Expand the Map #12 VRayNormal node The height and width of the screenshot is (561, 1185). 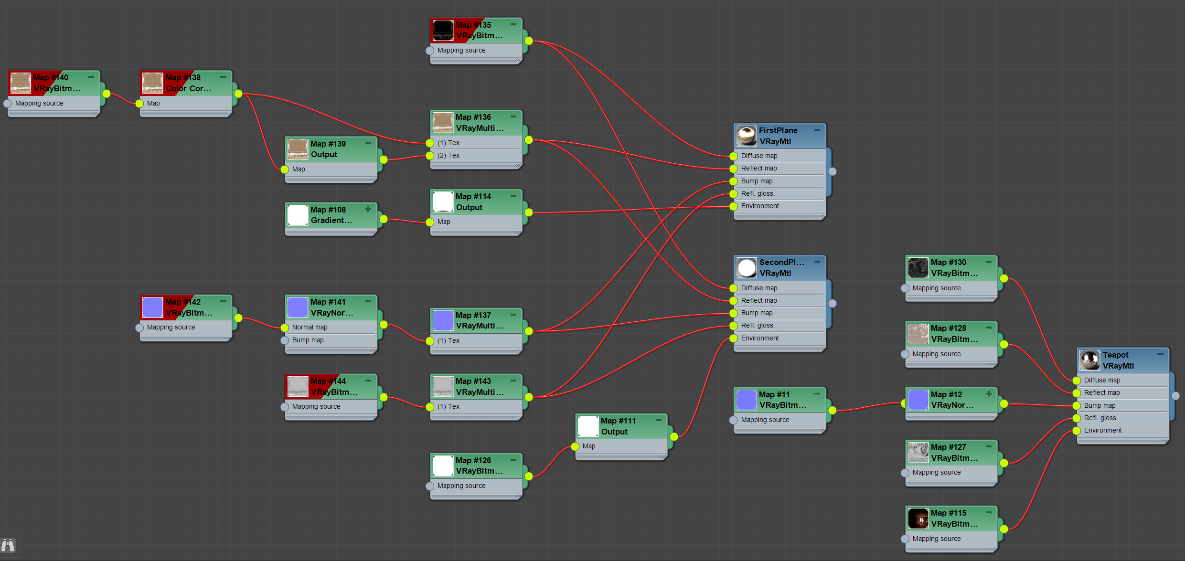point(989,394)
